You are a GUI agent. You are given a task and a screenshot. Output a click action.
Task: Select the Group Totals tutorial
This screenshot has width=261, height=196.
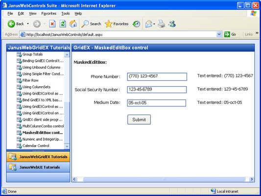coord(32,54)
